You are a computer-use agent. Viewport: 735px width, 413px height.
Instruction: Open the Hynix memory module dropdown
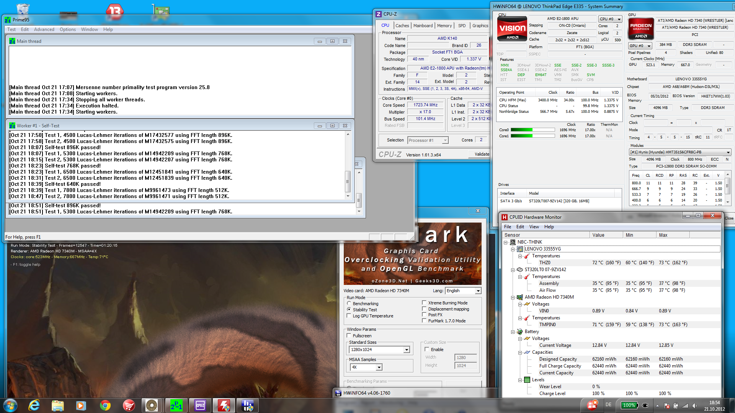click(680, 152)
